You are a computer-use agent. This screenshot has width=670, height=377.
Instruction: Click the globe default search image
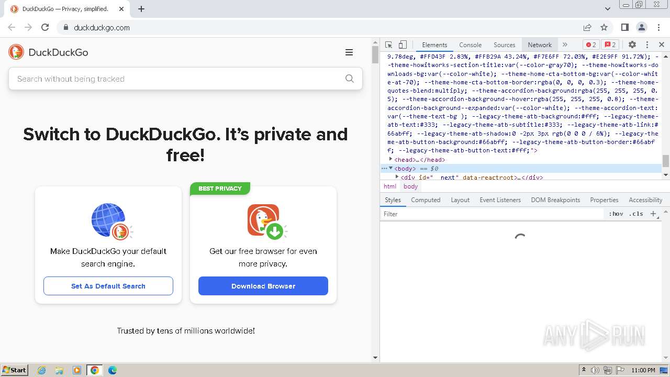[x=112, y=221]
